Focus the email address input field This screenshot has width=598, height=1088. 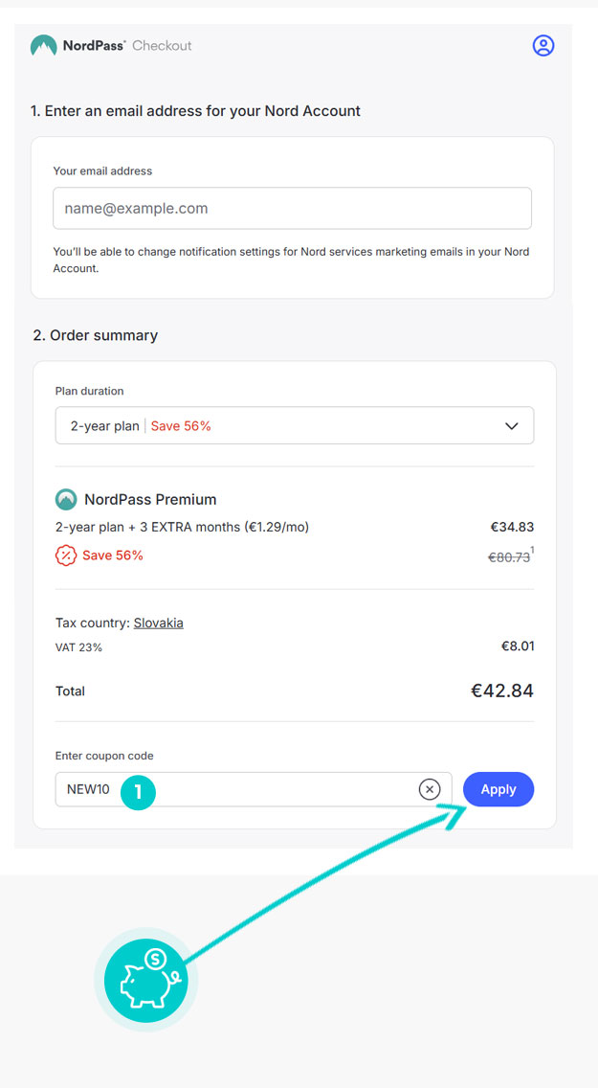[x=292, y=208]
